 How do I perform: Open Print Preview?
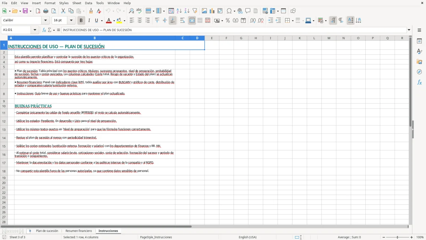click(54, 11)
